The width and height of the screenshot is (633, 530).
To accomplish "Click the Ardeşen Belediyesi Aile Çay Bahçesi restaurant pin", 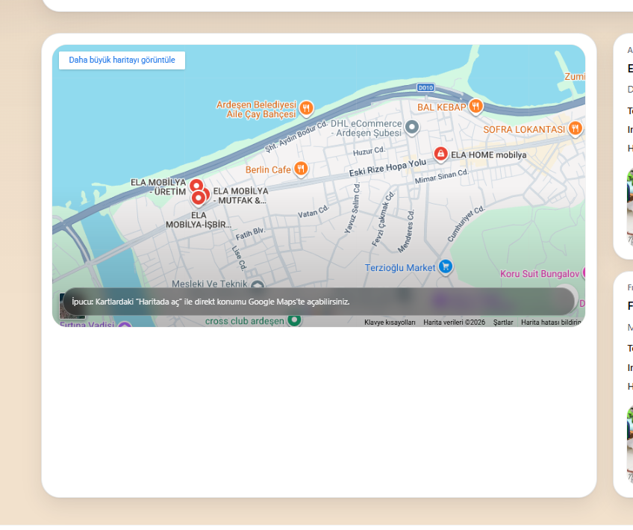I will 306,107.
